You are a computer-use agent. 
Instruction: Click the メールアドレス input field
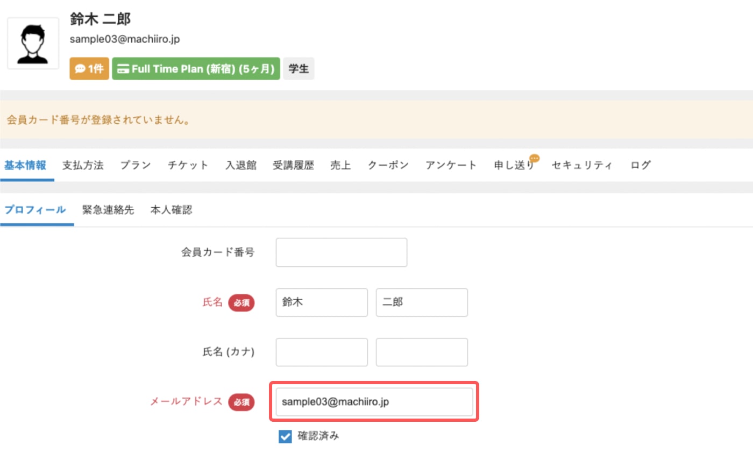(374, 402)
